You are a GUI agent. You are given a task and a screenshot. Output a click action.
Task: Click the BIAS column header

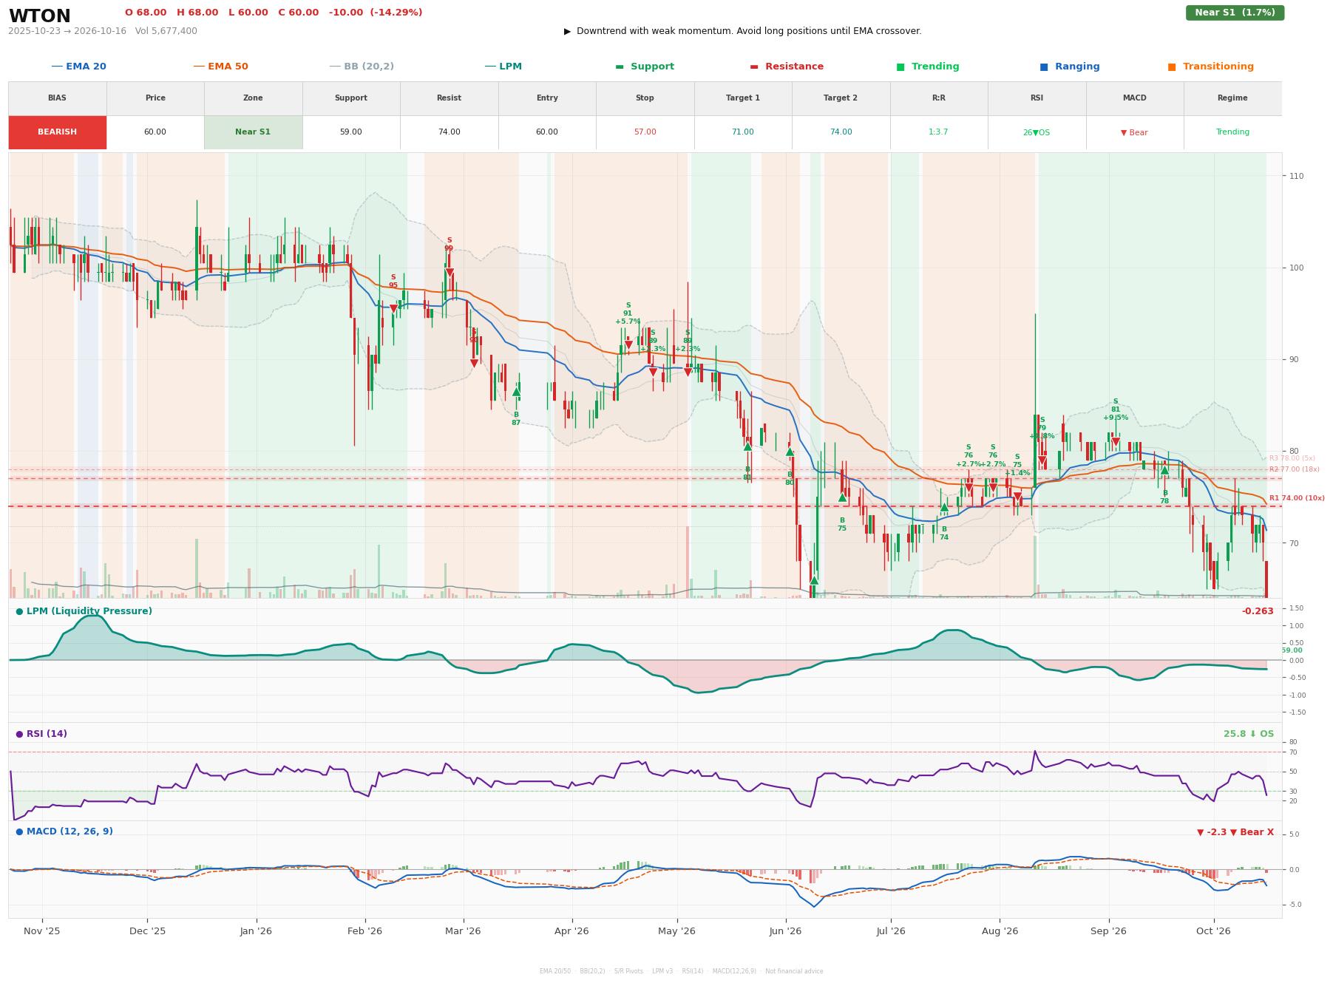coord(58,98)
